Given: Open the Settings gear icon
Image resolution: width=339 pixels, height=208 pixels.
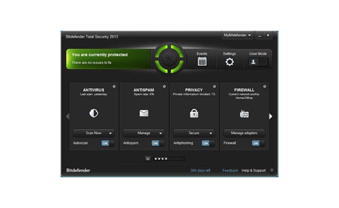Looking at the screenshot, I should click(229, 62).
